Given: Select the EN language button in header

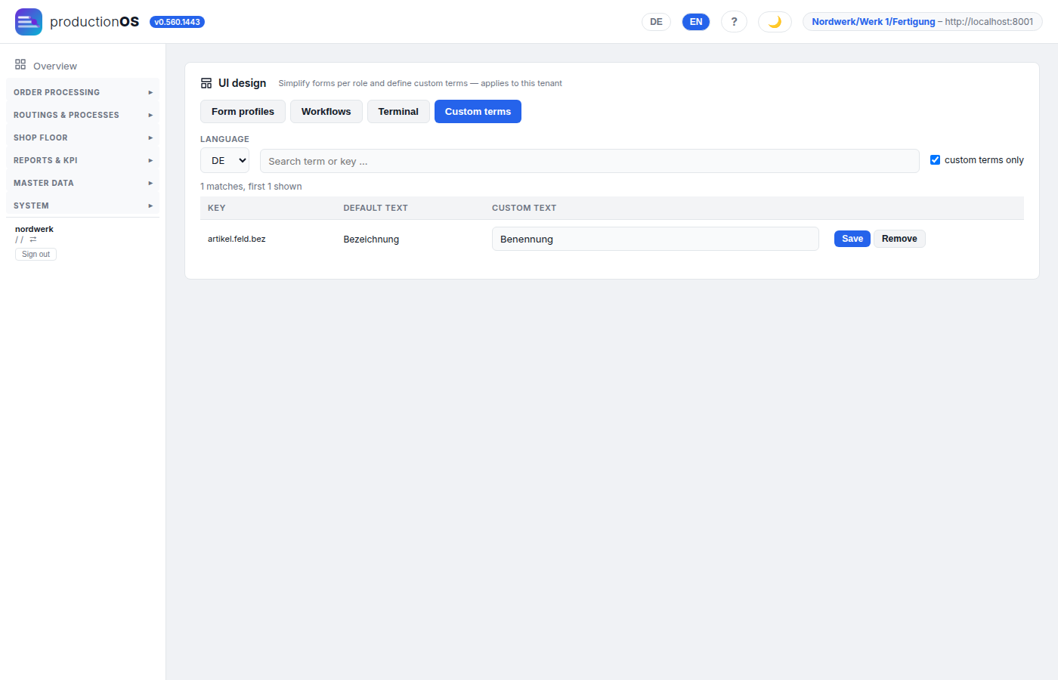Looking at the screenshot, I should click(696, 22).
